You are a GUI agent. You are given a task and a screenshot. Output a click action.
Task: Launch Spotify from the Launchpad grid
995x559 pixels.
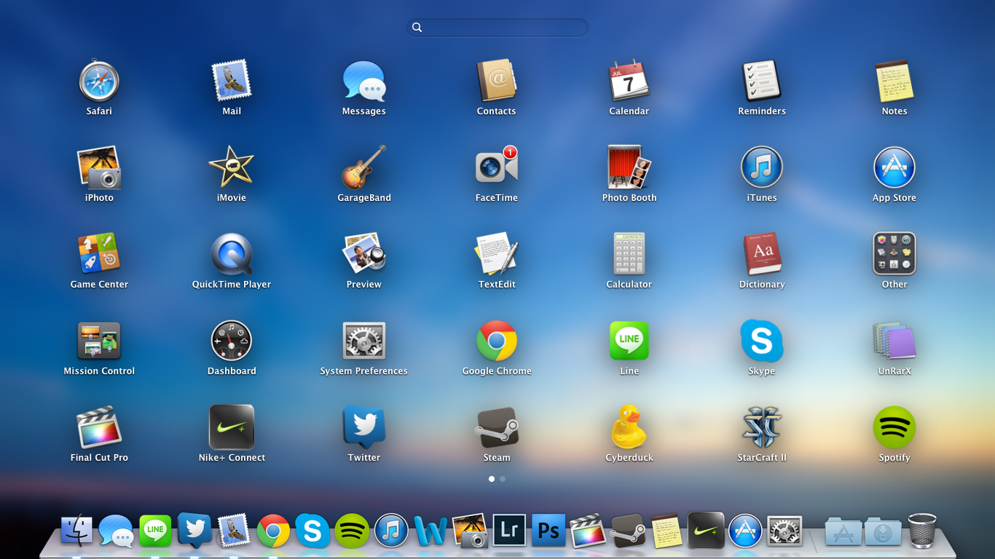tap(894, 427)
